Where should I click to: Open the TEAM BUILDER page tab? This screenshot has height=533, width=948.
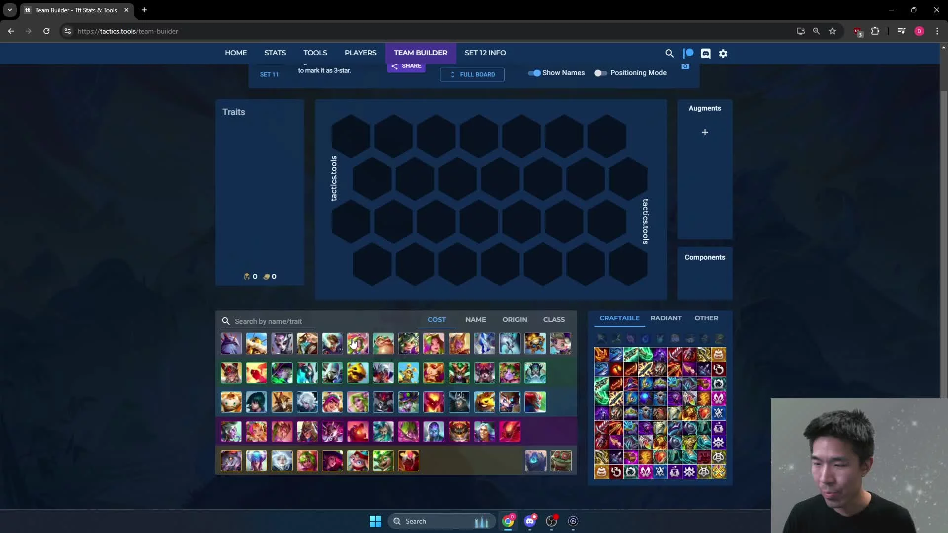[x=421, y=53]
